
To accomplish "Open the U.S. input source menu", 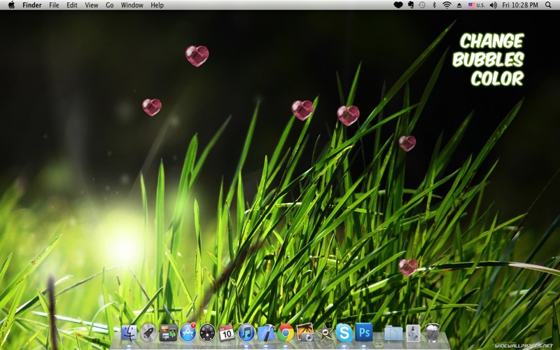I will (x=476, y=5).
